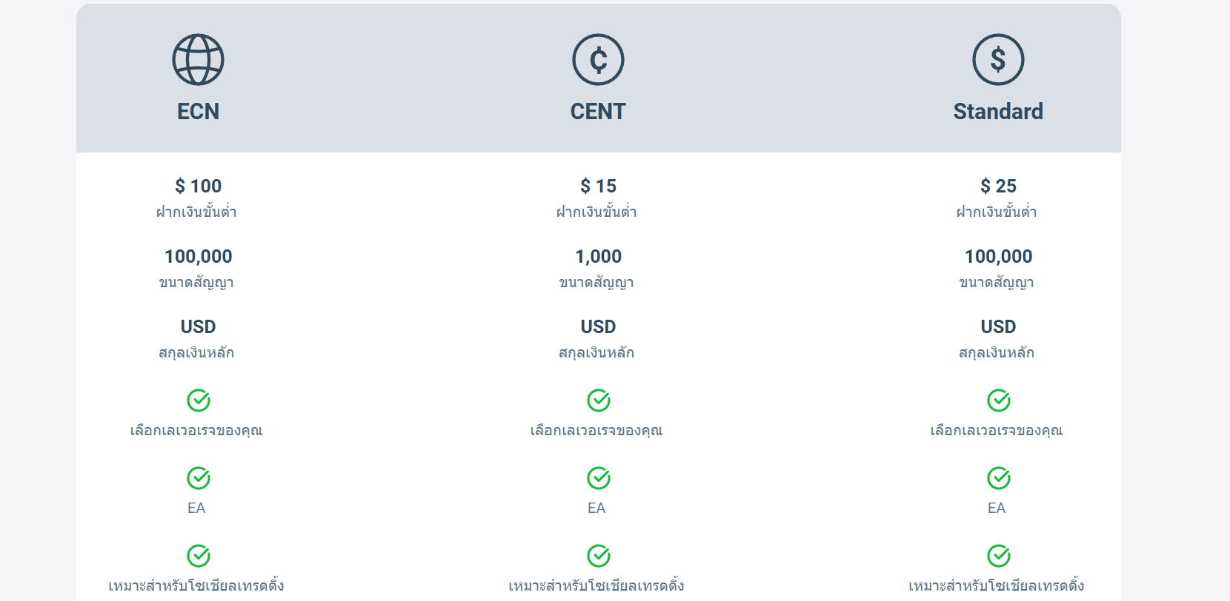Click the CENT coin icon
The height and width of the screenshot is (601, 1230).
click(x=598, y=59)
